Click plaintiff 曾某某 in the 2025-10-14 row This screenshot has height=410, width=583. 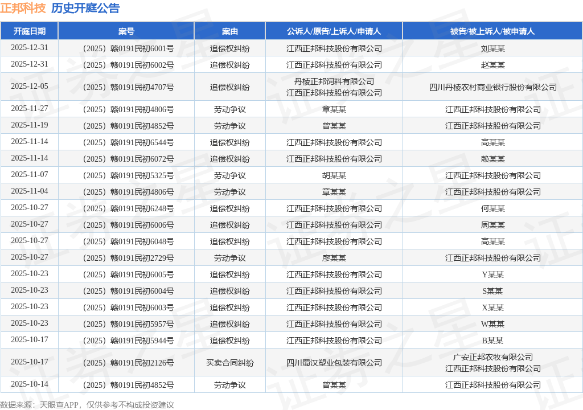click(x=334, y=385)
